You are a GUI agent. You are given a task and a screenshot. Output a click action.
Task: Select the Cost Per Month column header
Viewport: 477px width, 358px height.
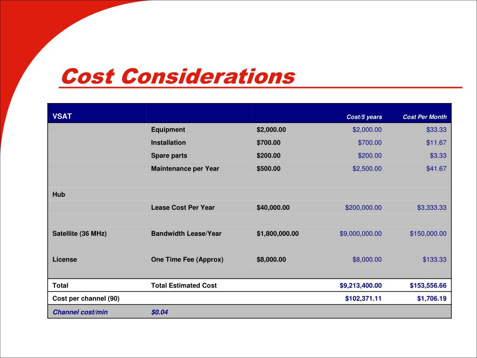point(425,117)
